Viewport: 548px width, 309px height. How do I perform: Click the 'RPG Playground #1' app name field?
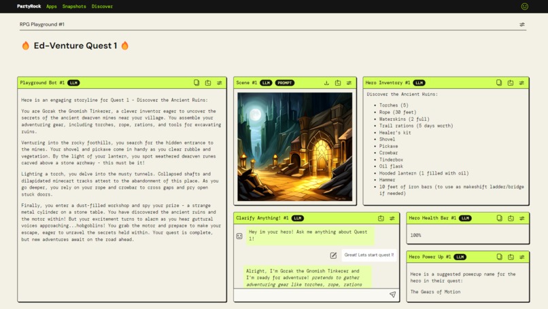(x=42, y=24)
